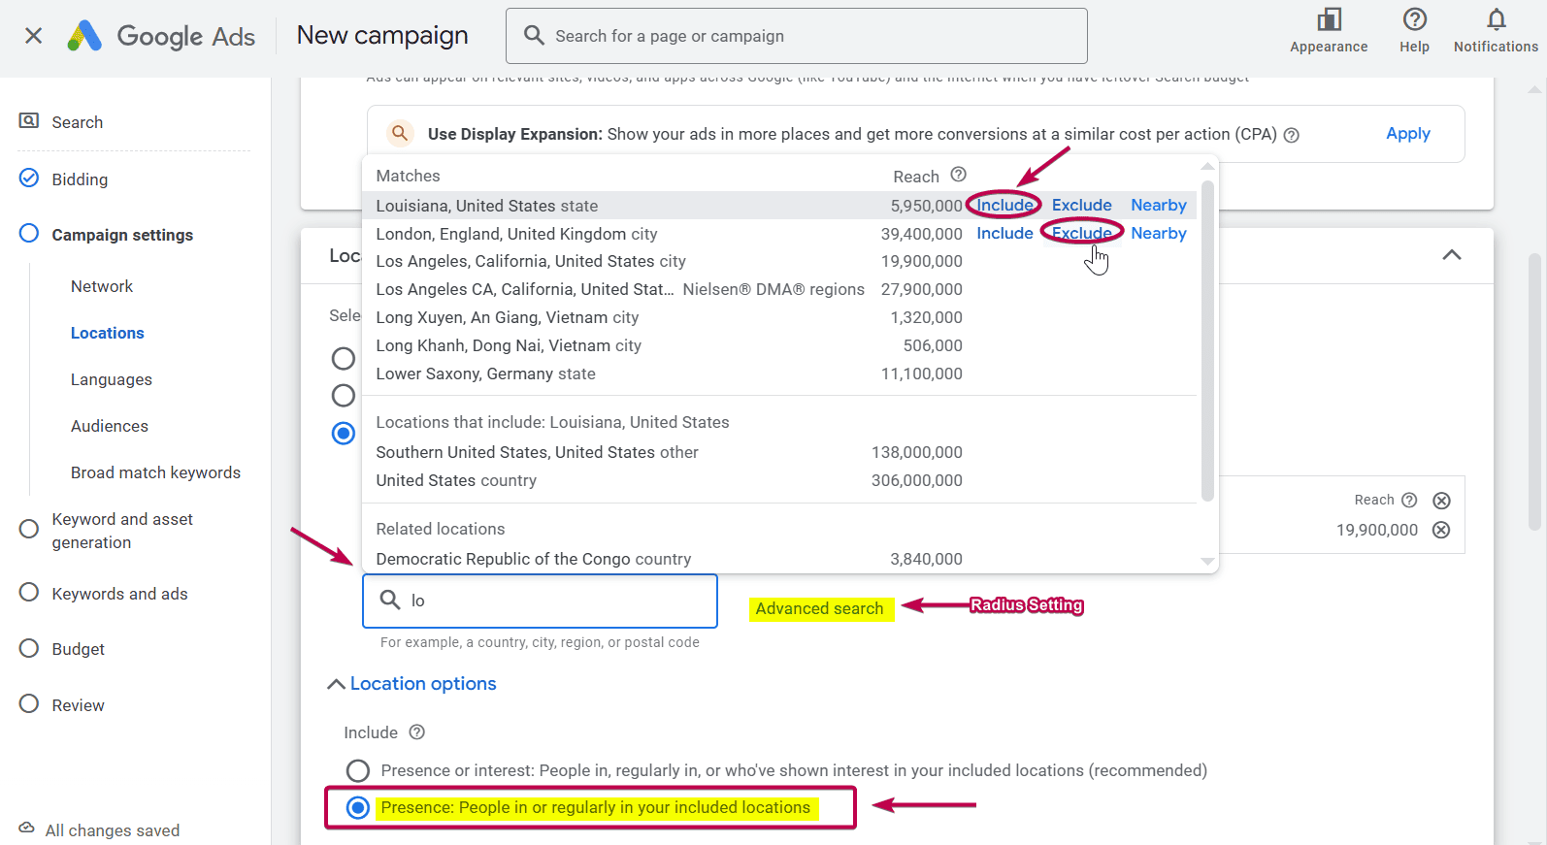This screenshot has height=845, width=1547.
Task: Click Include for Louisiana, United States
Action: pyautogui.click(x=1004, y=205)
